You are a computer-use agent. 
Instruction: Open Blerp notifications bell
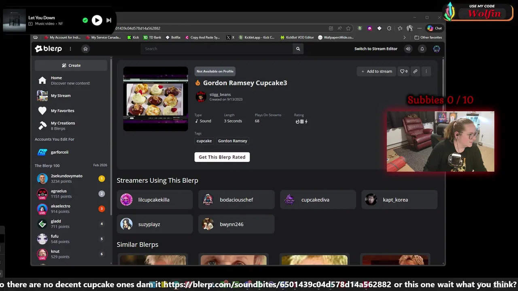tap(422, 49)
